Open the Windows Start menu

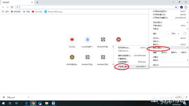(x=3, y=103)
